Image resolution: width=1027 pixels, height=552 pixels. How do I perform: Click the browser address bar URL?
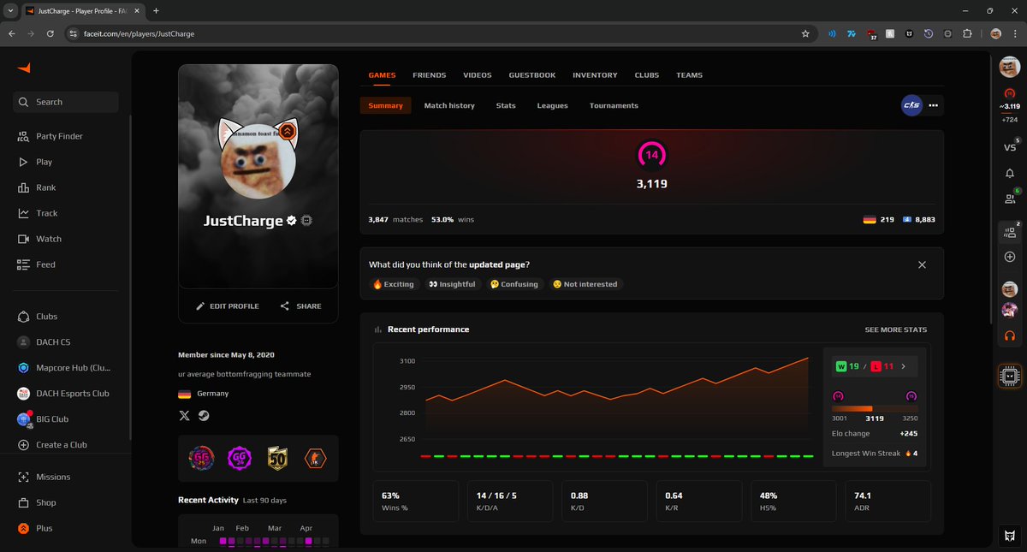[139, 34]
